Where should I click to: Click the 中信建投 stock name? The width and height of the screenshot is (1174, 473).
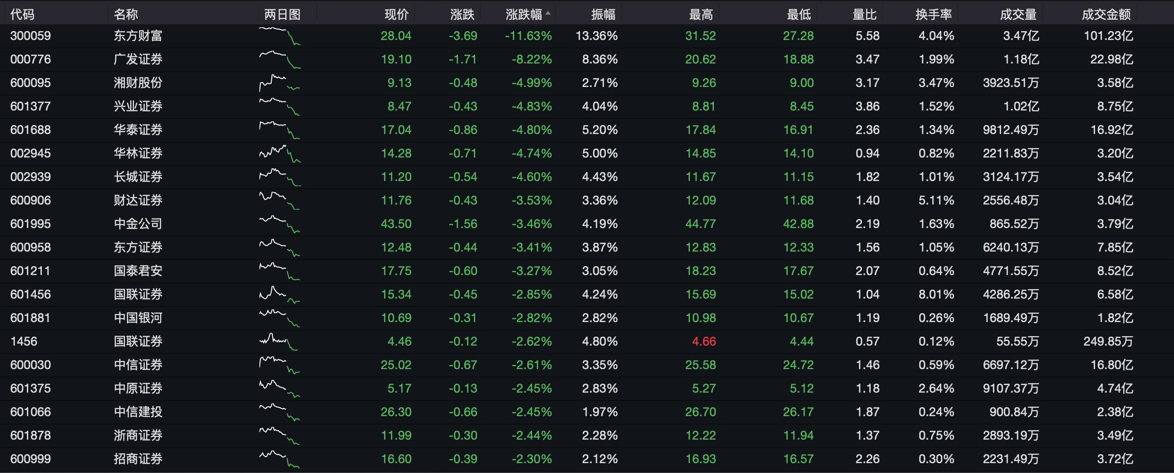tap(138, 412)
